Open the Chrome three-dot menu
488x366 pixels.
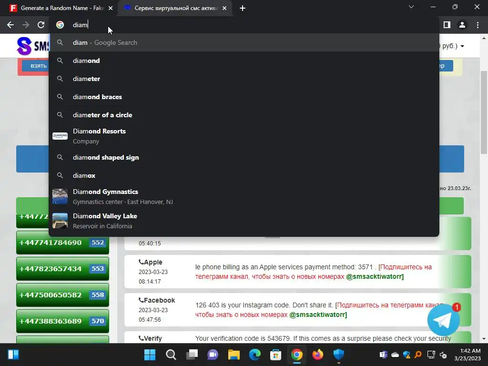coord(478,25)
